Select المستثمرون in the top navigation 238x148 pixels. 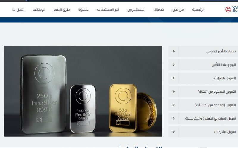coord(136,10)
